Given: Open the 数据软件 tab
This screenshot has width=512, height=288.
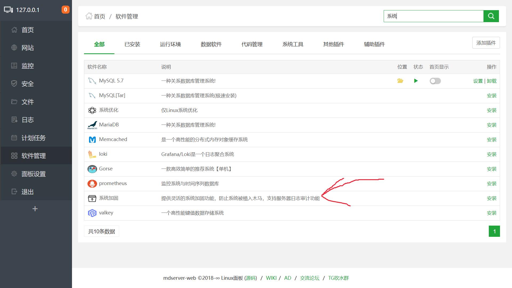Looking at the screenshot, I should pos(211,44).
